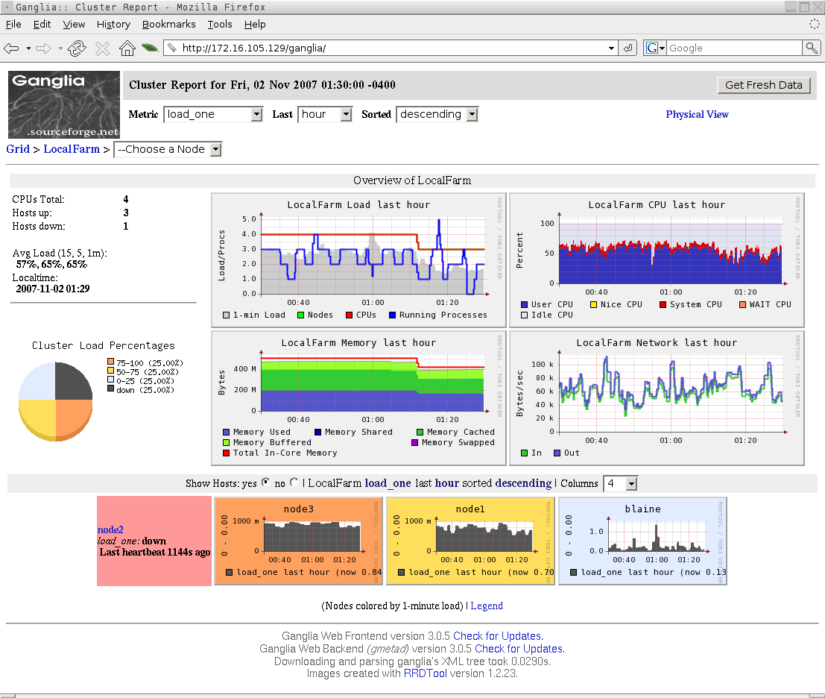The image size is (825, 698).
Task: Open the Last hour dropdown
Action: coord(325,114)
